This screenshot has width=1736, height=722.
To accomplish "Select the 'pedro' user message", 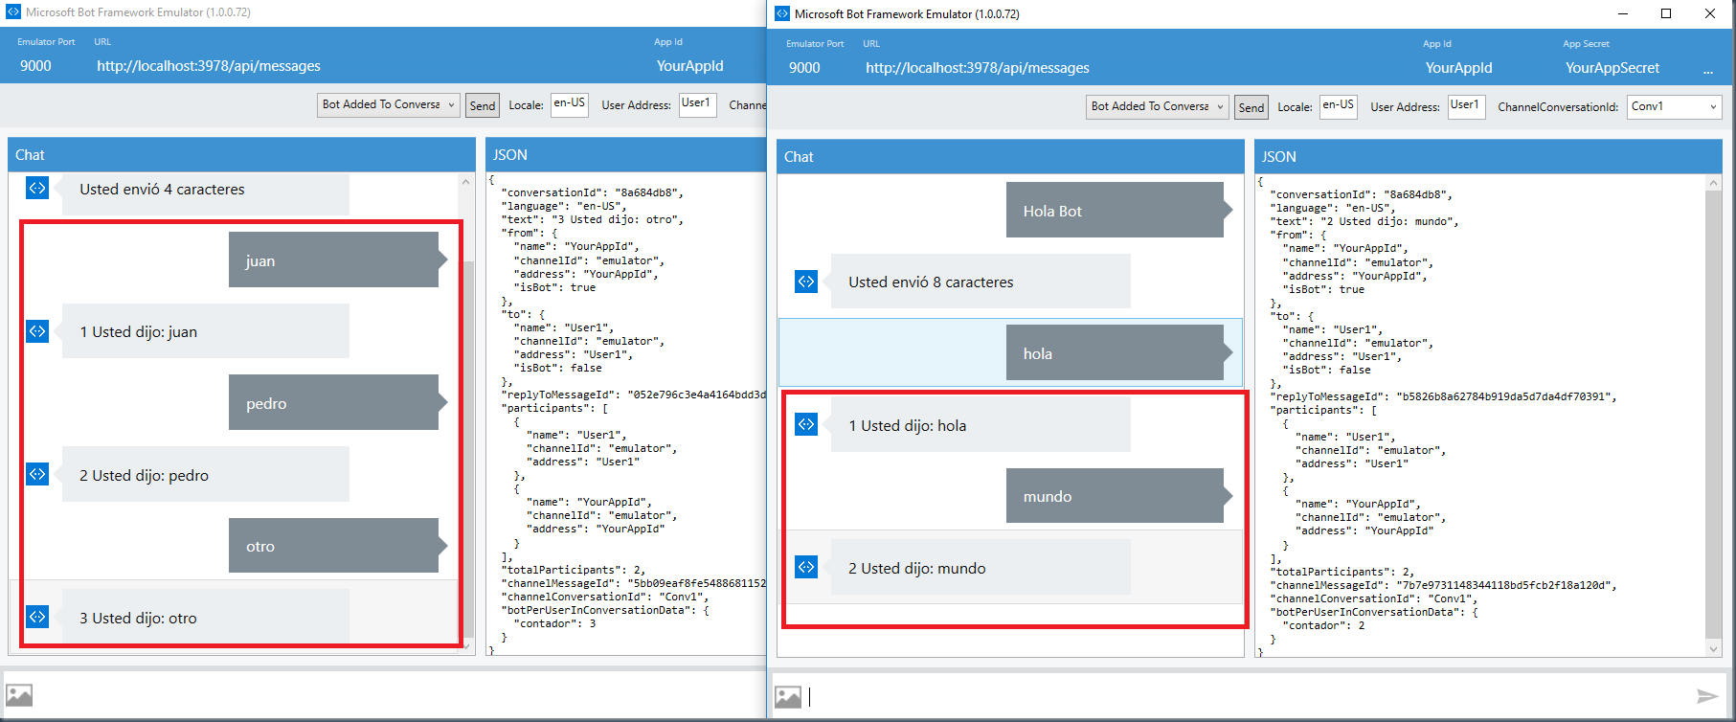I will click(333, 402).
